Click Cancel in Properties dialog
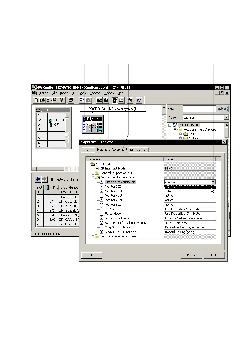This screenshot has width=247, height=351. (191, 255)
